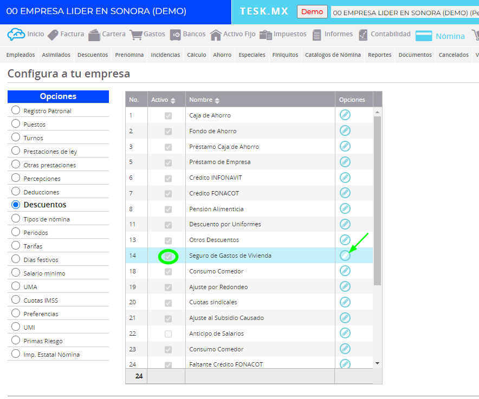Click the discounts table vertical scrollbar thumb
This screenshot has height=399, width=479.
click(377, 200)
